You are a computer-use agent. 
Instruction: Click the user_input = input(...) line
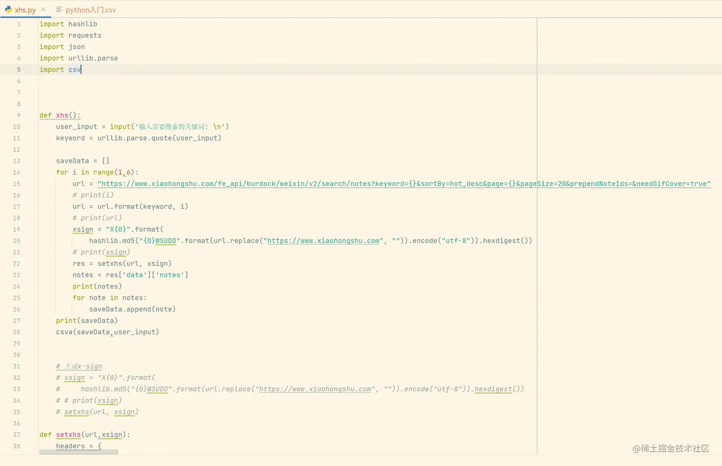(x=142, y=127)
